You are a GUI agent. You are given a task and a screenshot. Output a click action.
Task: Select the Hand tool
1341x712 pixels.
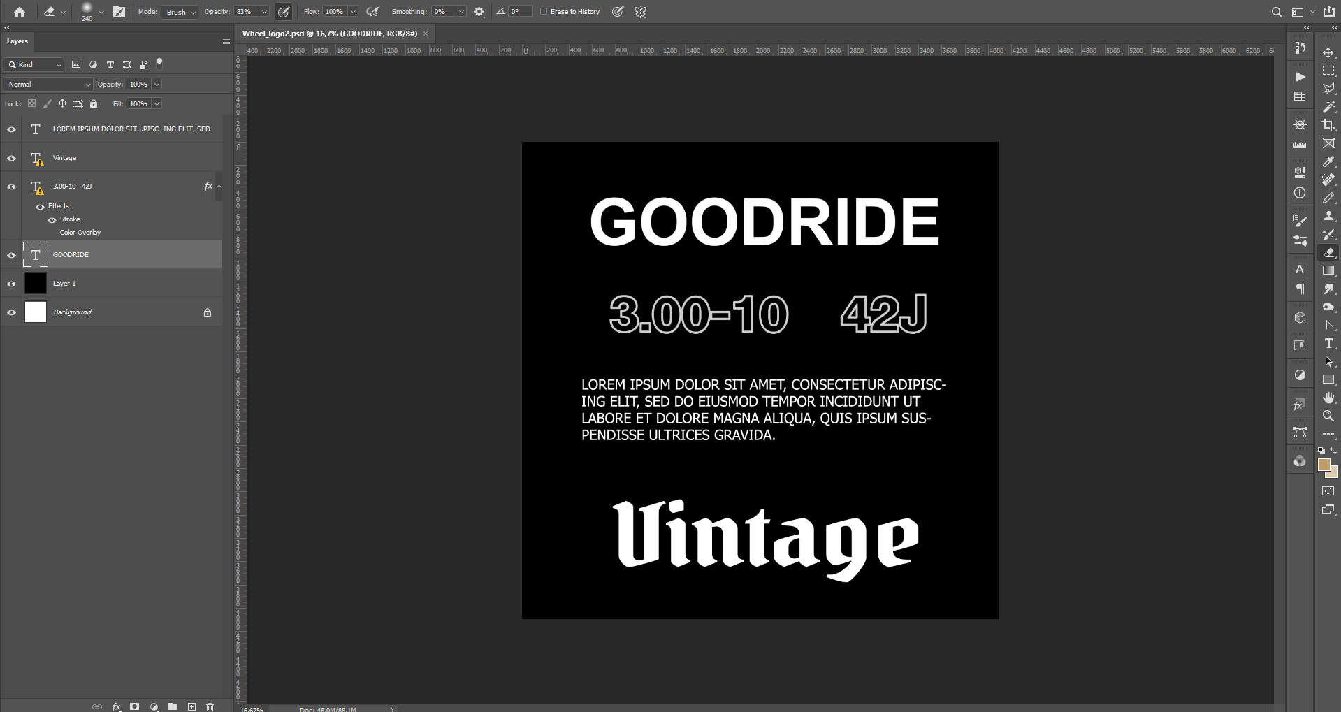coord(1328,398)
